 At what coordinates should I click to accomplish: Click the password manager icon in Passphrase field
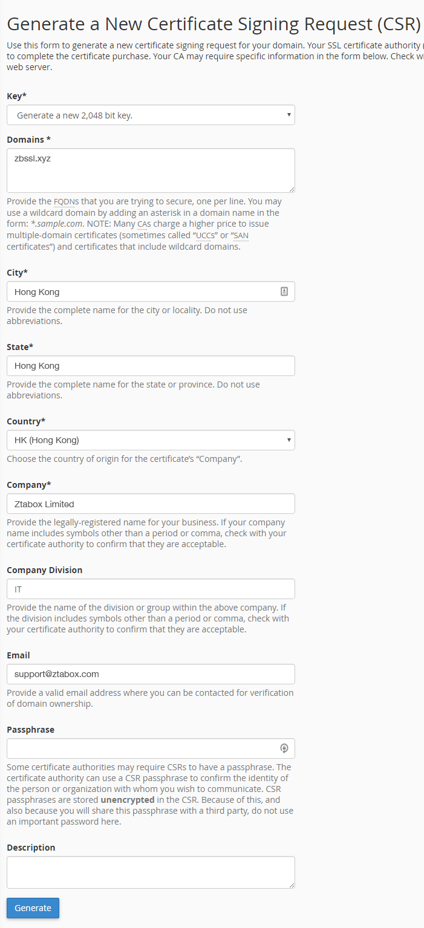coord(284,748)
